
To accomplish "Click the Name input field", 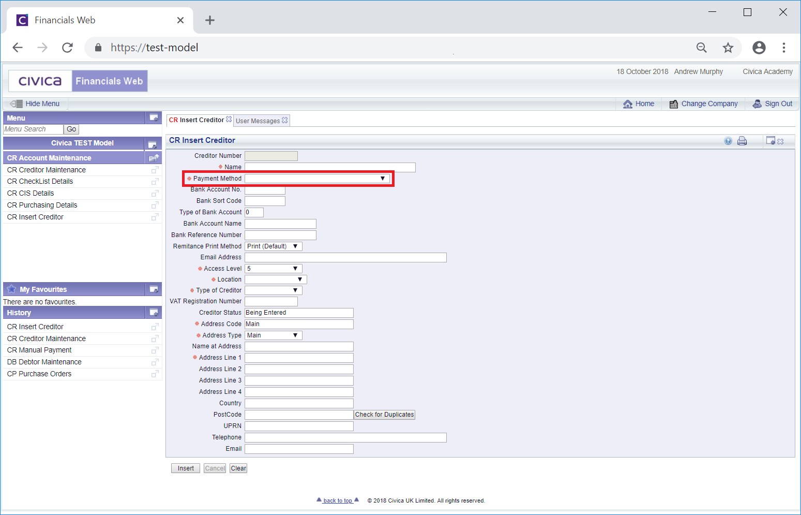I will [330, 167].
